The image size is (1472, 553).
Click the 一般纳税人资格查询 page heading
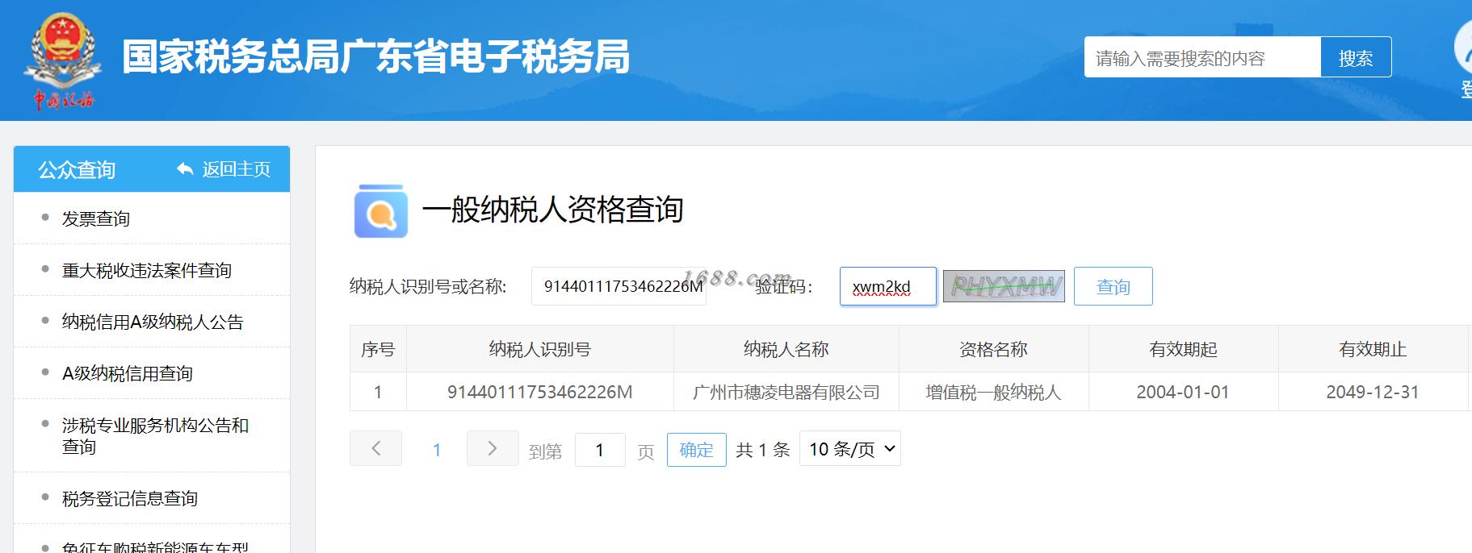click(553, 210)
